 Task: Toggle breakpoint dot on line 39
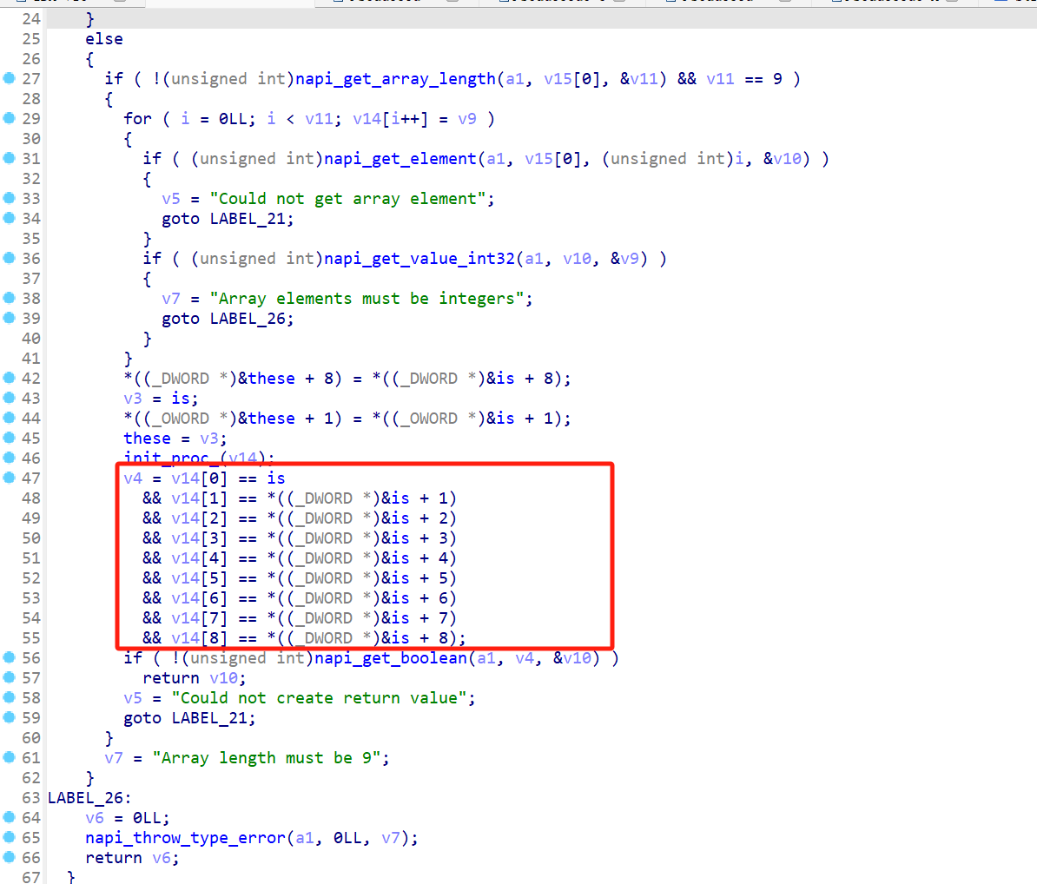(x=10, y=317)
